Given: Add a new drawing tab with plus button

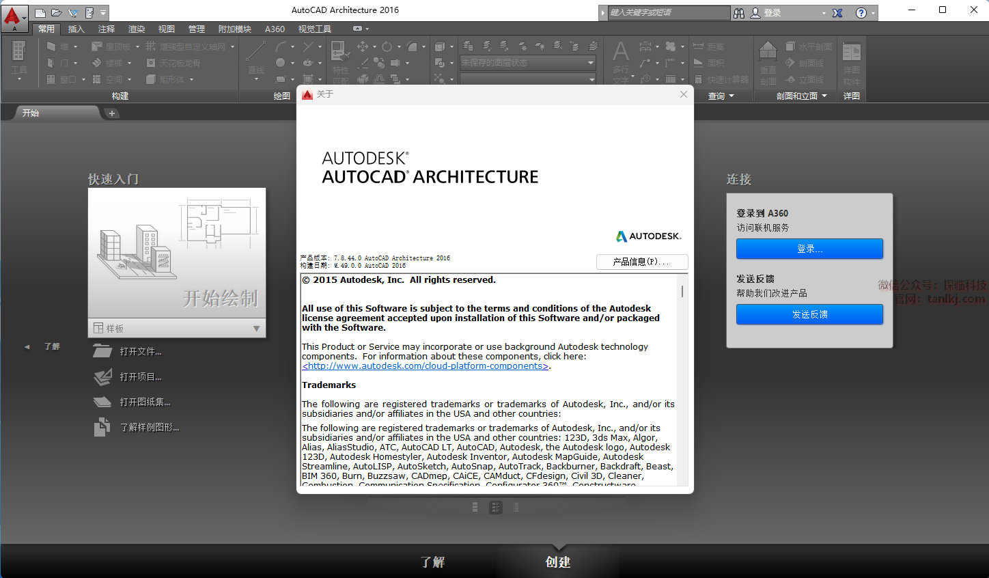Looking at the screenshot, I should 112,113.
